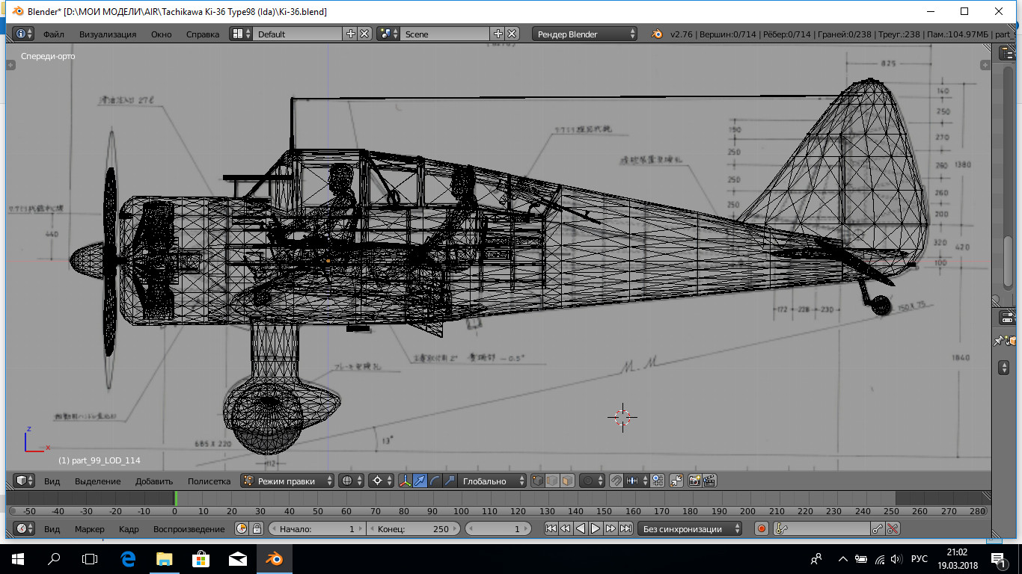Viewport: 1022px width, 574px height.
Task: Click the scale manipulator icon
Action: 450,481
